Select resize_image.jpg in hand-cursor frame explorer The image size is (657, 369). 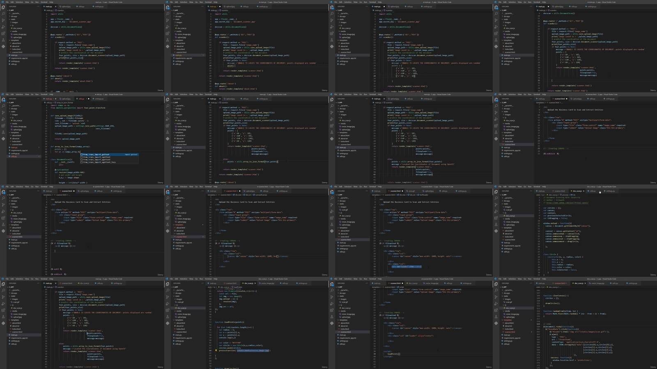(512, 222)
